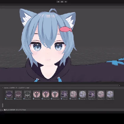The width and height of the screenshot is (124, 124).
Task: Select the pink Hair_T material thumbnail
Action: click(101, 94)
